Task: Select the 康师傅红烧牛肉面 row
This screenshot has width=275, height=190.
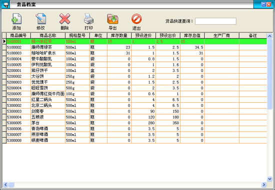Action: [x=134, y=94]
